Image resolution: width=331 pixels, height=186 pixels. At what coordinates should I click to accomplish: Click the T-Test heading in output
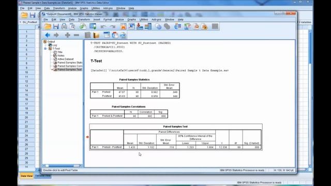click(96, 61)
